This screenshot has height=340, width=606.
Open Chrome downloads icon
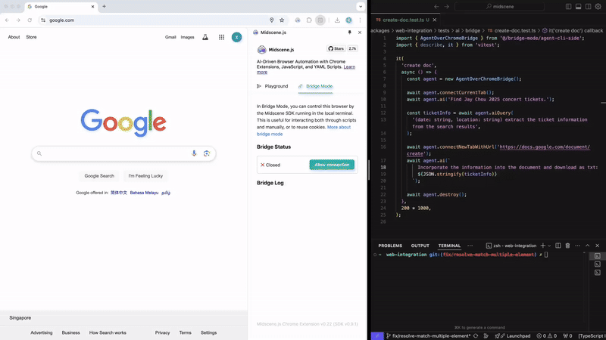click(x=337, y=20)
